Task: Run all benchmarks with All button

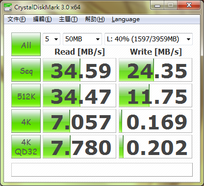Action: tap(26, 44)
